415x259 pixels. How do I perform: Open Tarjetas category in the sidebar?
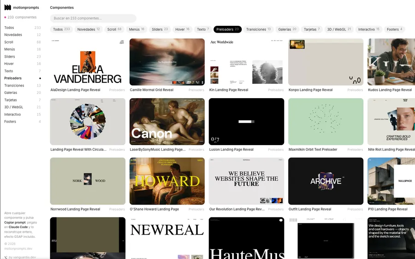coord(23,100)
